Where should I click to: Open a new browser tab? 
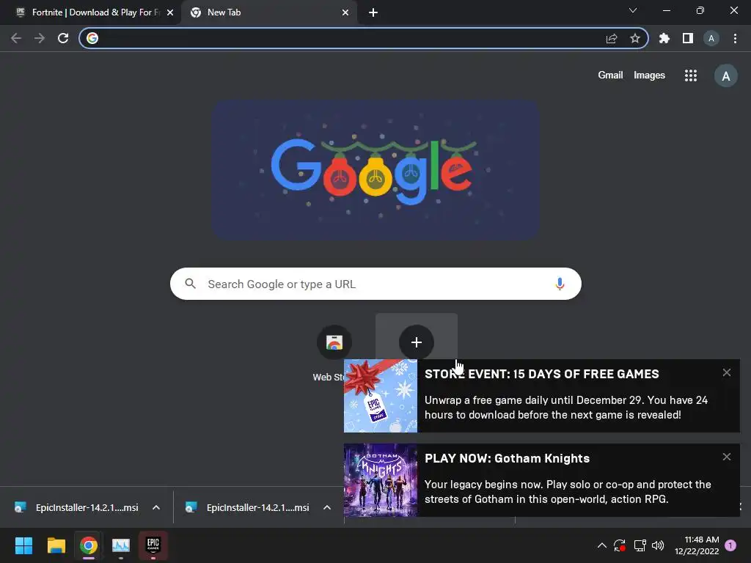click(373, 12)
